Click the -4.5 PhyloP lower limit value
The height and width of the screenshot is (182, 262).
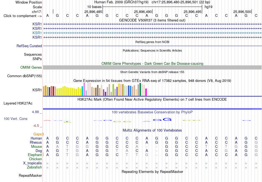point(36,126)
